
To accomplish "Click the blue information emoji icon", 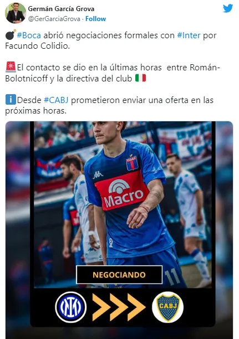I will pos(11,100).
